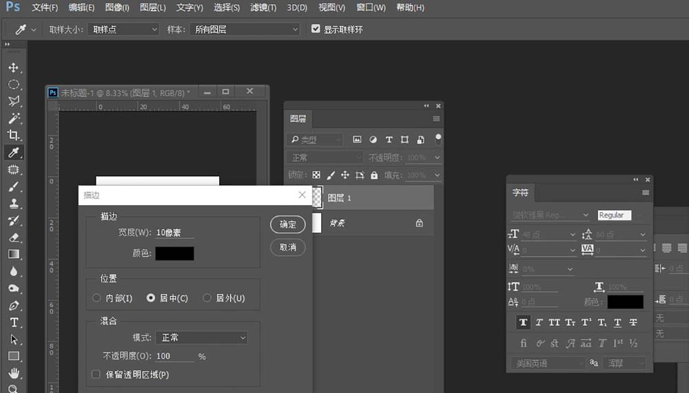Select the Magic Wand tool
Viewport: 689px width, 393px height.
point(14,118)
